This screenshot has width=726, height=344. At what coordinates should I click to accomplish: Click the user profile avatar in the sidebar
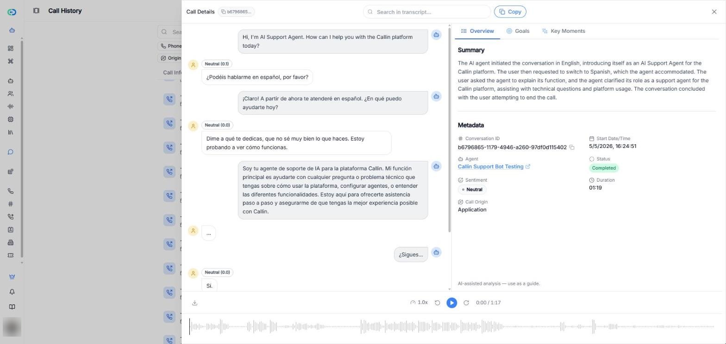(12, 327)
